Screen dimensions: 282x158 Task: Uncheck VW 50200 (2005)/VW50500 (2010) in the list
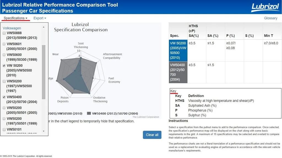(4, 66)
